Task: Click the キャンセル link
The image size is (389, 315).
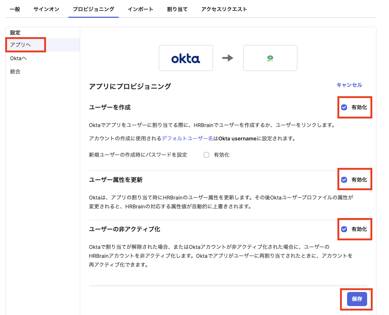Action: 349,85
